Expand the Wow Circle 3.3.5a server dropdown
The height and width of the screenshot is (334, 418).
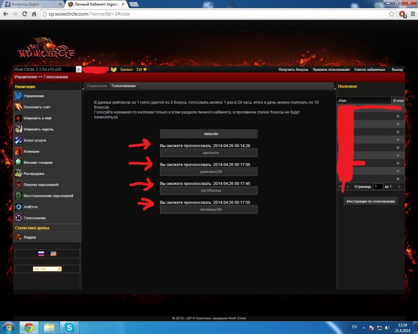[78, 69]
